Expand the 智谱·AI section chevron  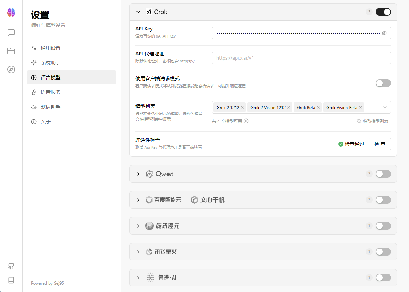pyautogui.click(x=138, y=278)
